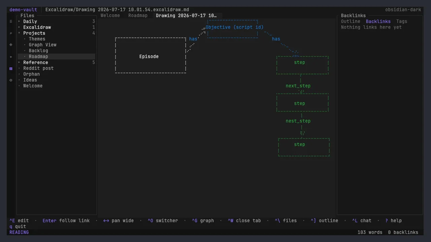
Task: Select the Drawing 2026-07-17 tab
Action: 186,15
